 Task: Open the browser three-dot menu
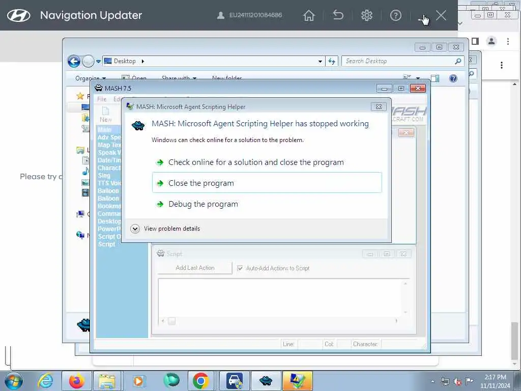[x=508, y=41]
